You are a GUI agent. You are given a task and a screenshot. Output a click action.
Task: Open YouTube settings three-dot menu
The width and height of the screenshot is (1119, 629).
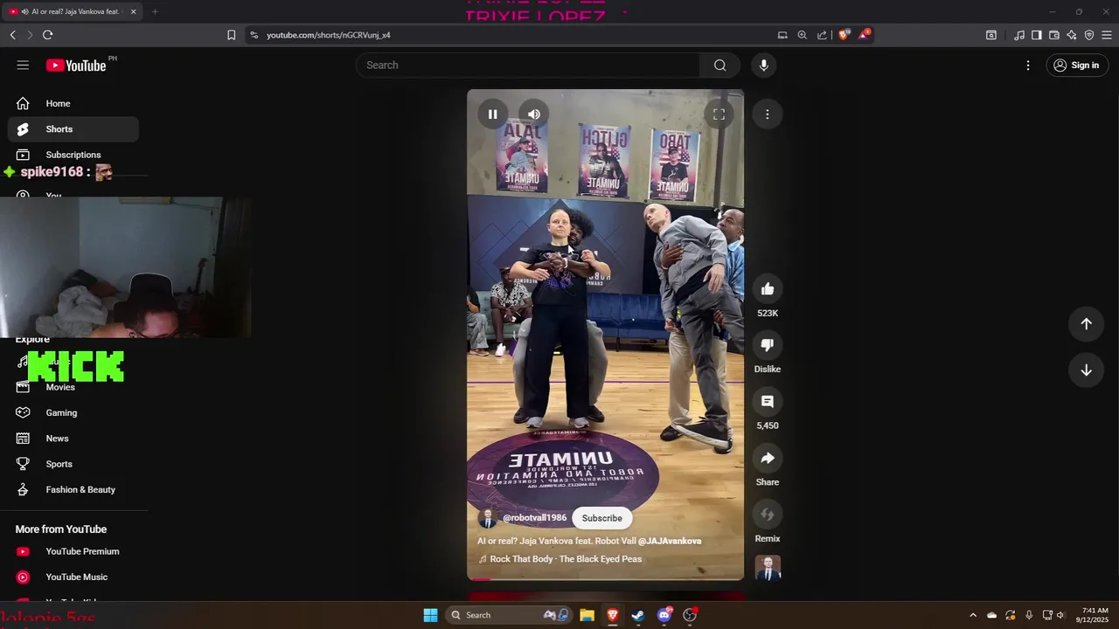(x=1028, y=66)
